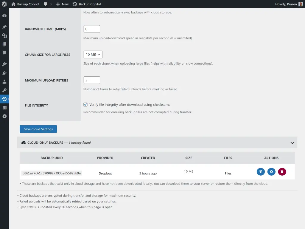Open the Comments section icon
Viewport: 305px width, 229px height.
(x=4, y=53)
